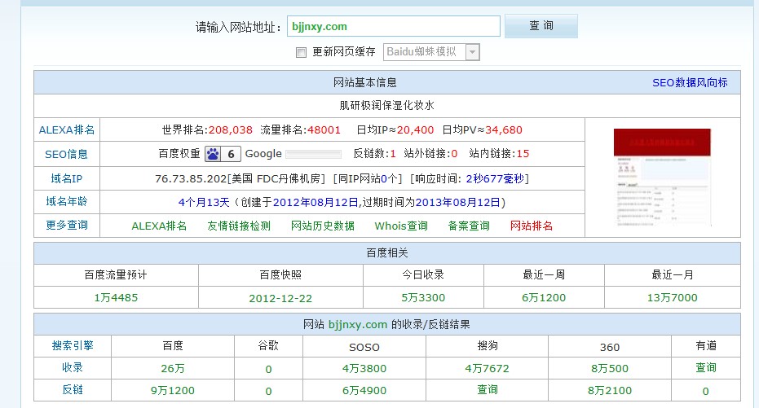
Task: Click the website address input field
Action: [393, 27]
